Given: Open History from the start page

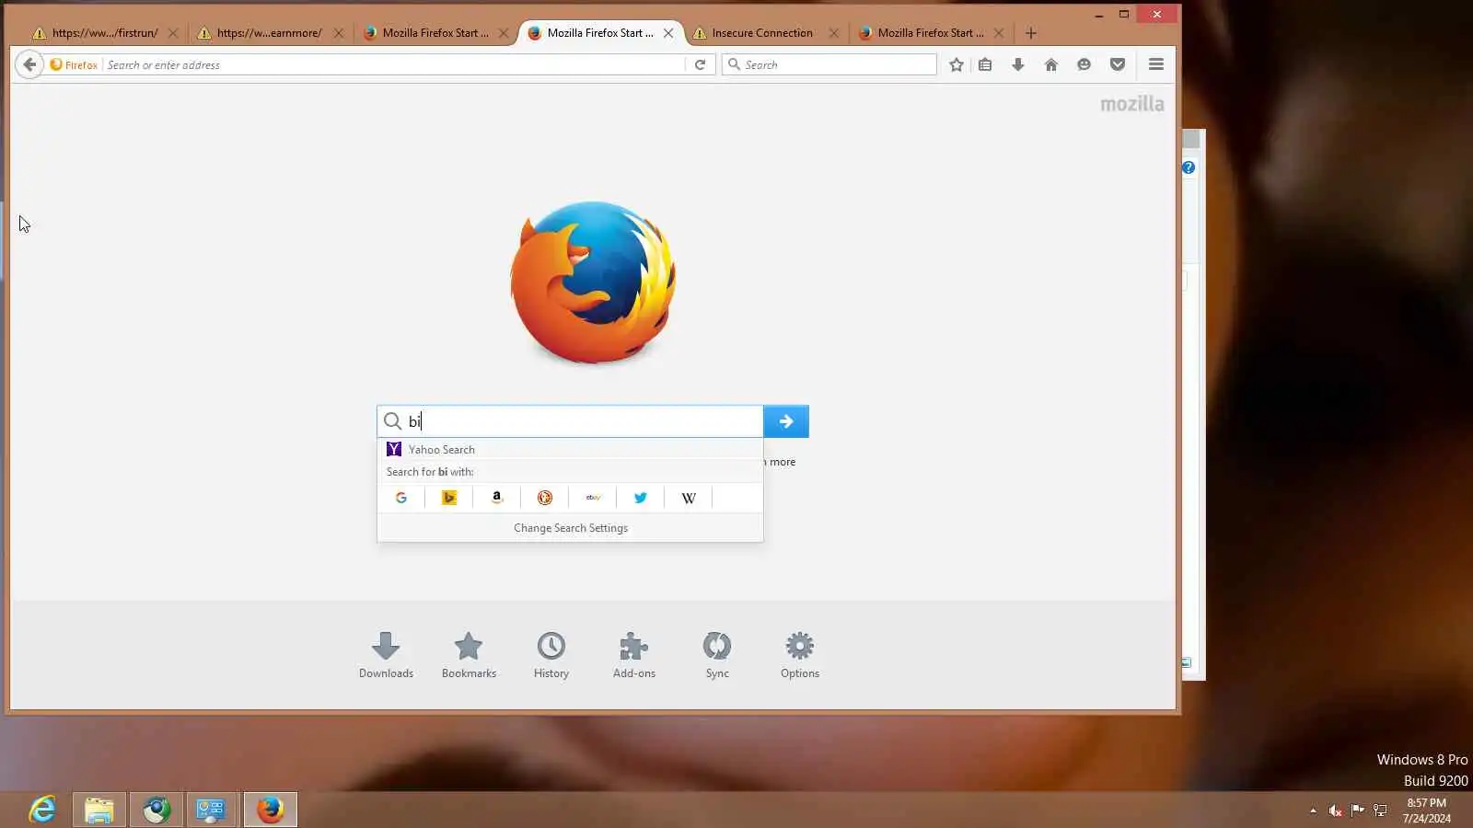Looking at the screenshot, I should pos(551,655).
